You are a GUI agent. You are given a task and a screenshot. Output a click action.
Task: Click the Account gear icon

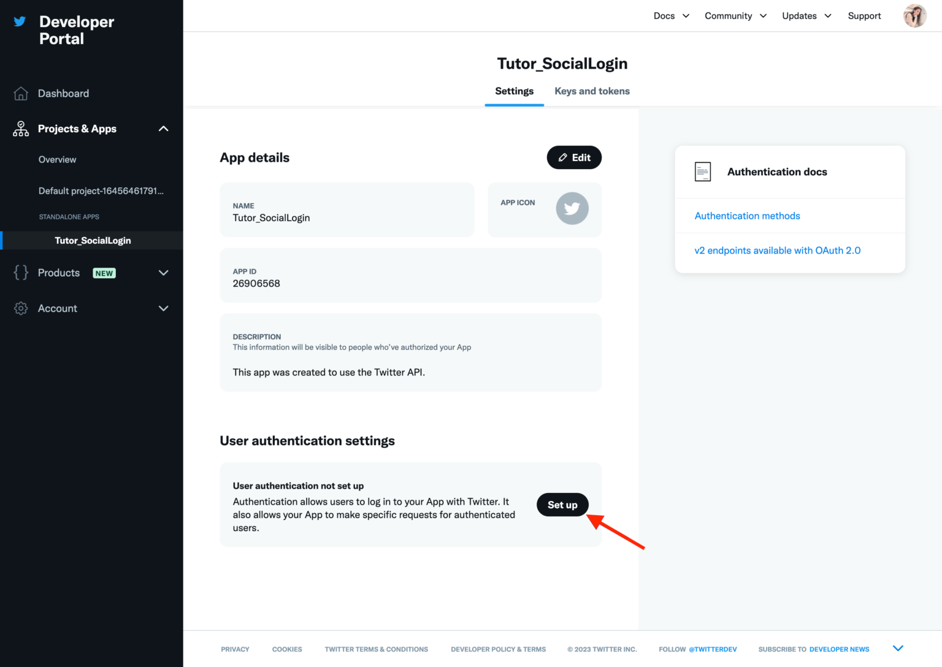point(20,308)
